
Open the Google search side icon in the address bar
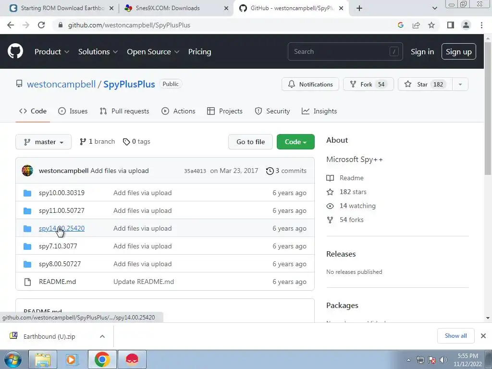point(400,25)
